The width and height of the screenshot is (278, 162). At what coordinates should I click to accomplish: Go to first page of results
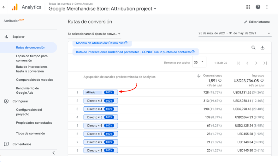click(239, 63)
